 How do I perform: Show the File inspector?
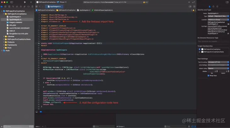[x=210, y=6]
